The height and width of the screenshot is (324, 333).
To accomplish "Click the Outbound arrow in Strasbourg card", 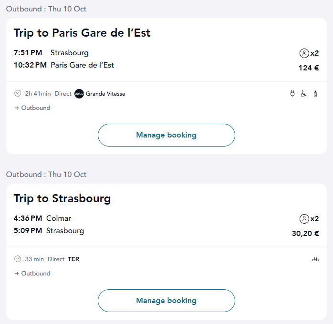I will click(17, 274).
